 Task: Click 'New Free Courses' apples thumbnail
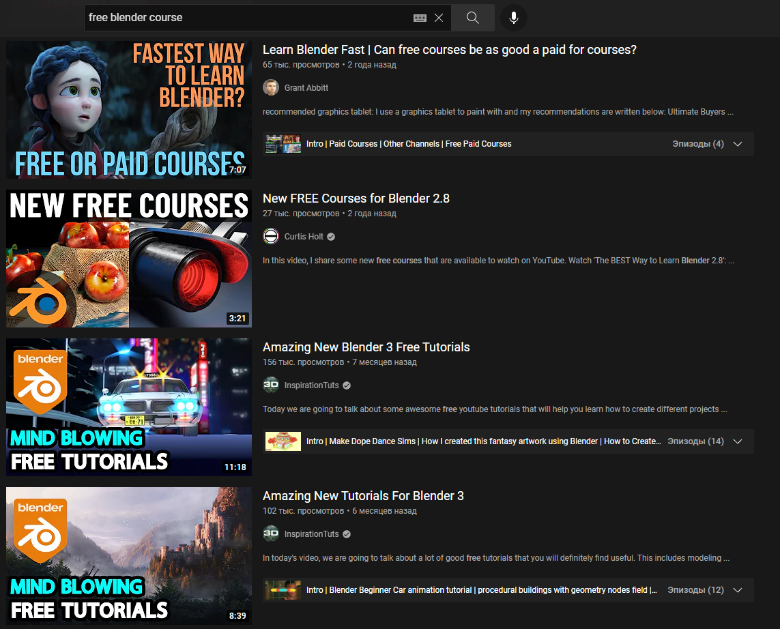point(129,259)
